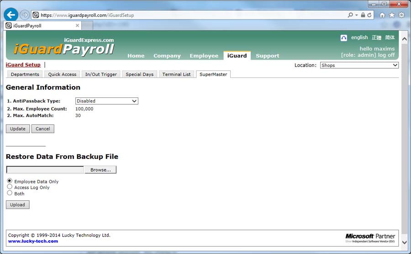Click Browse to choose backup file

click(100, 170)
